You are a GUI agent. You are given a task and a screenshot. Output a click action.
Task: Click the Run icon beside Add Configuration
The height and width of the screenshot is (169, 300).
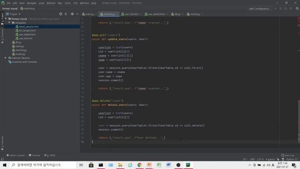click(x=276, y=8)
